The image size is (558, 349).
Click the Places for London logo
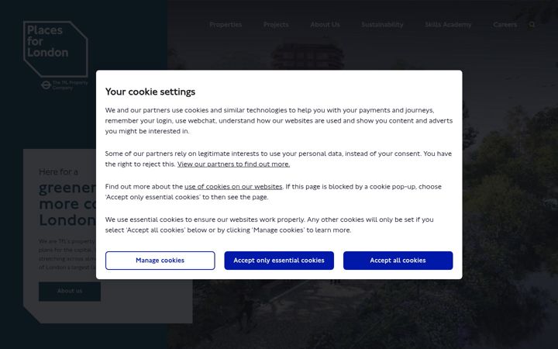tap(56, 49)
